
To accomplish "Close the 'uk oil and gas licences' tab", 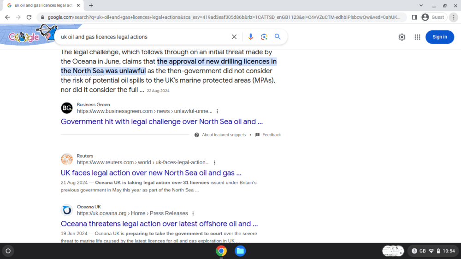I will [78, 5].
